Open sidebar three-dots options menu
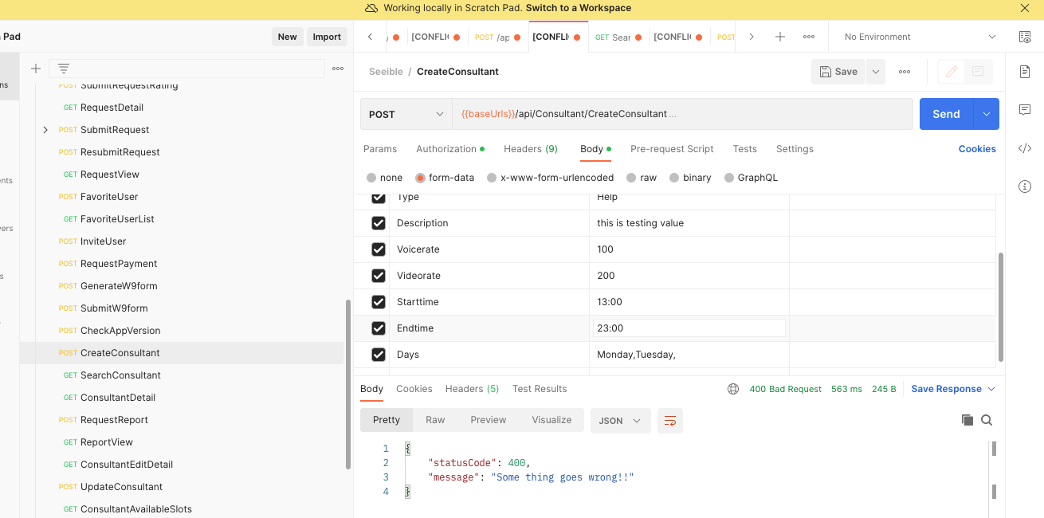This screenshot has height=518, width=1044. pos(338,69)
